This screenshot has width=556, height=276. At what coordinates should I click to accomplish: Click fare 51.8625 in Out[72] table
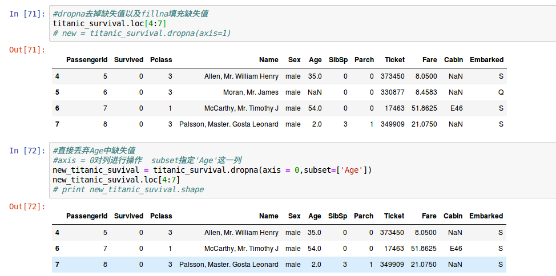(424, 249)
